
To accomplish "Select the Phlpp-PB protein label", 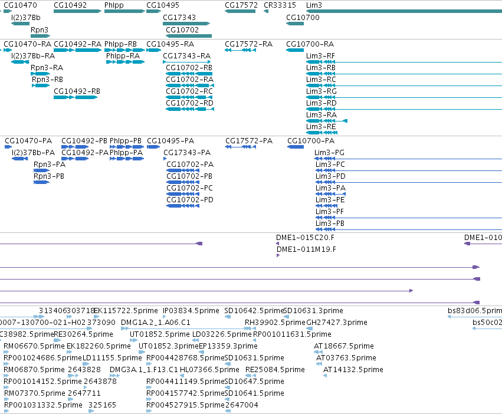I will pyautogui.click(x=126, y=141).
